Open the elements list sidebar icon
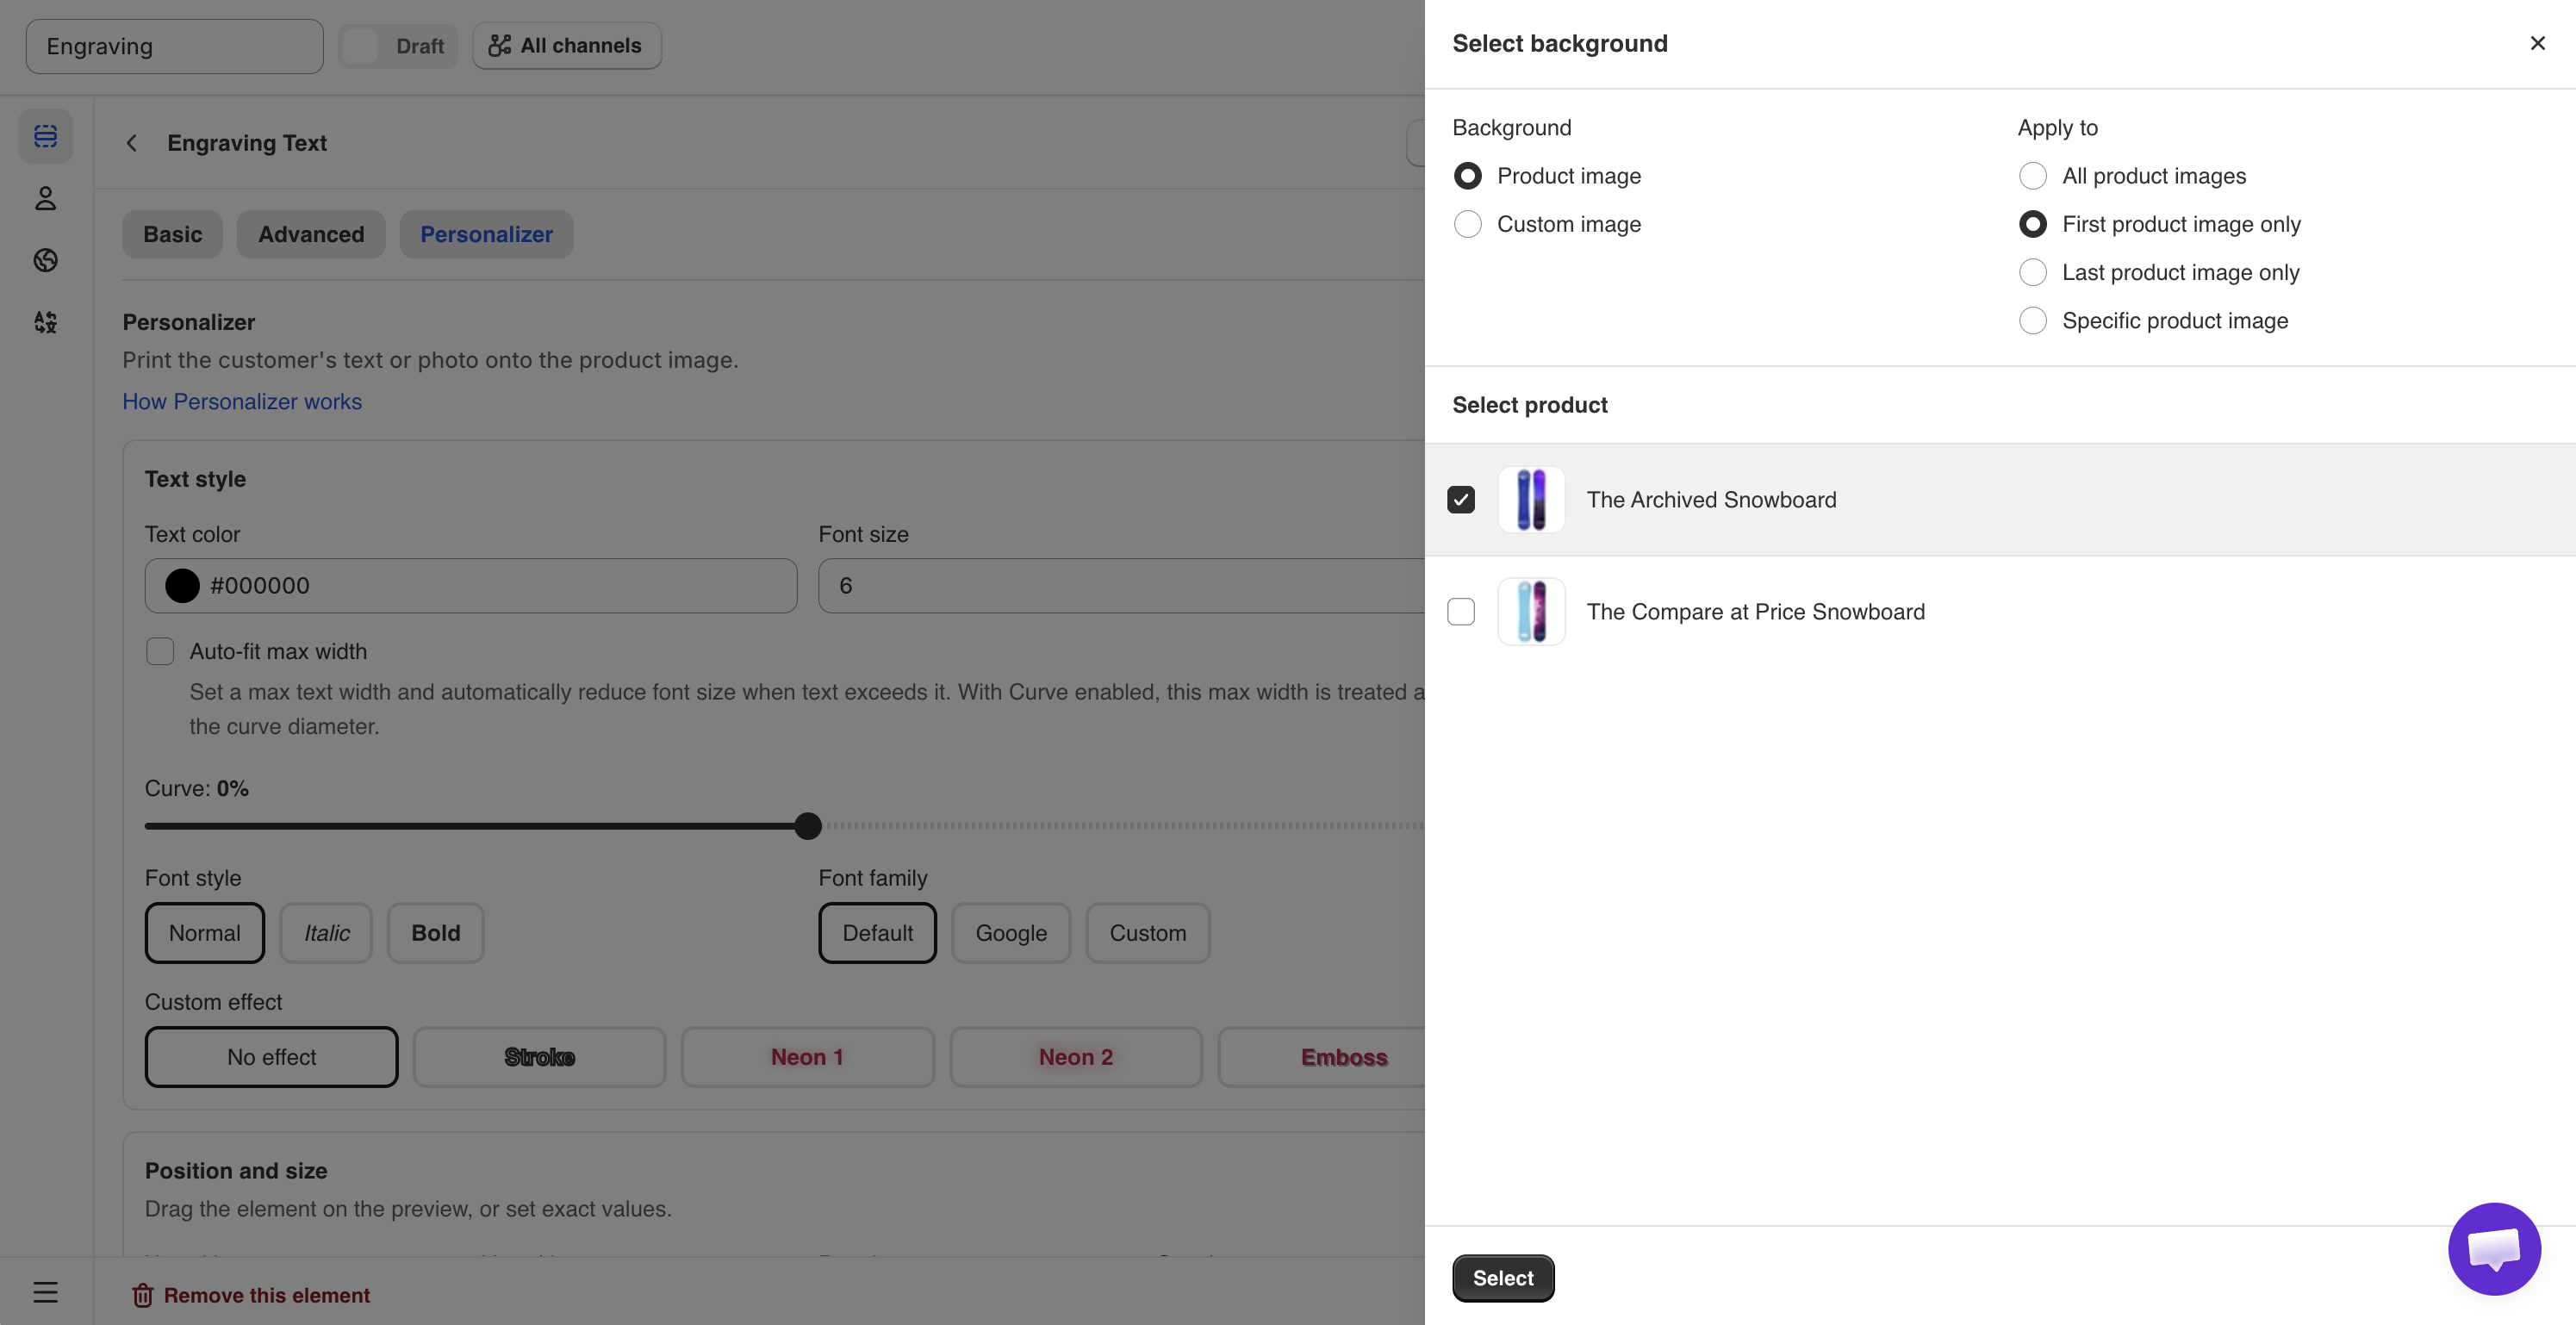Screen dimensions: 2576x1325 pyautogui.click(x=45, y=136)
